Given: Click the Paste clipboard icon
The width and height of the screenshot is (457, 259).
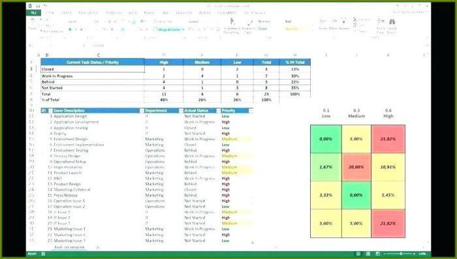Looking at the screenshot, I should (x=33, y=22).
